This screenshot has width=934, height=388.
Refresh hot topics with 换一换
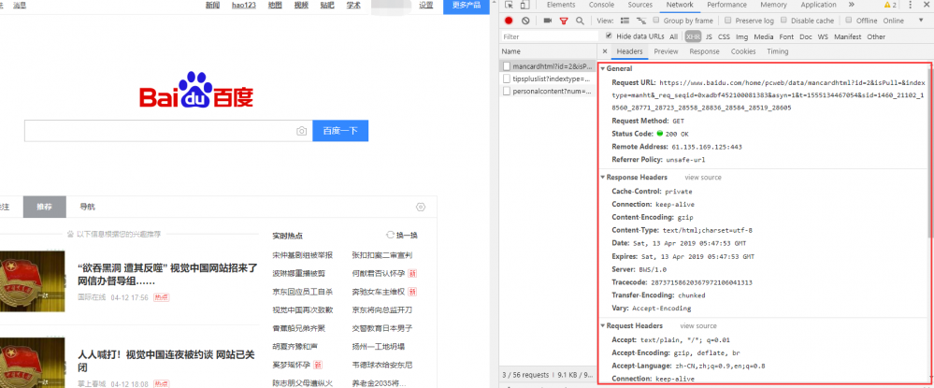(402, 236)
